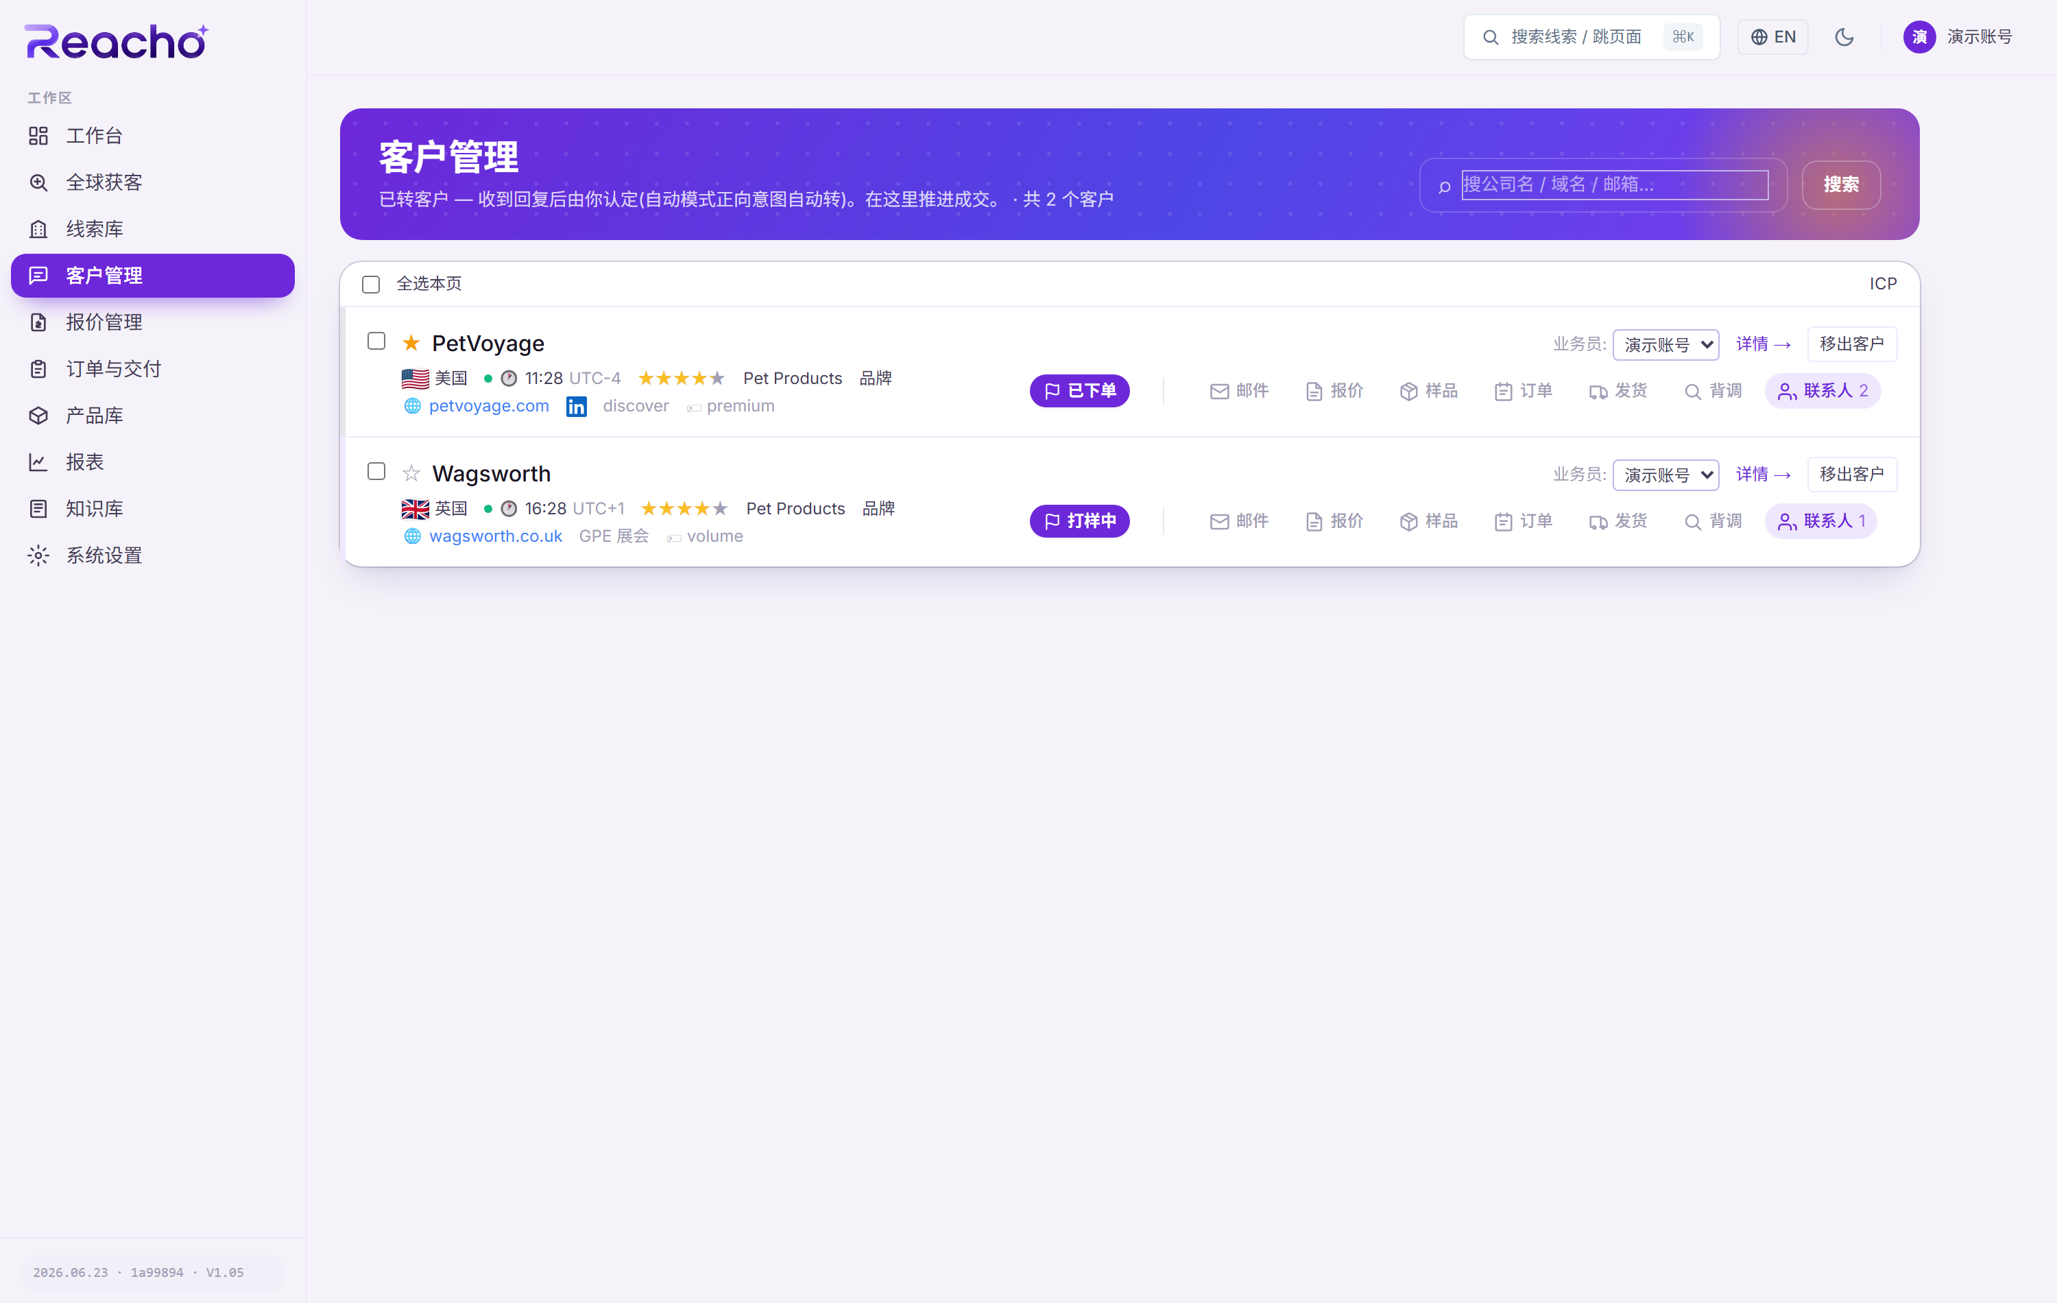Click the 已下单 status badge for PetVoyage
Image resolution: width=2057 pixels, height=1303 pixels.
pyautogui.click(x=1080, y=390)
